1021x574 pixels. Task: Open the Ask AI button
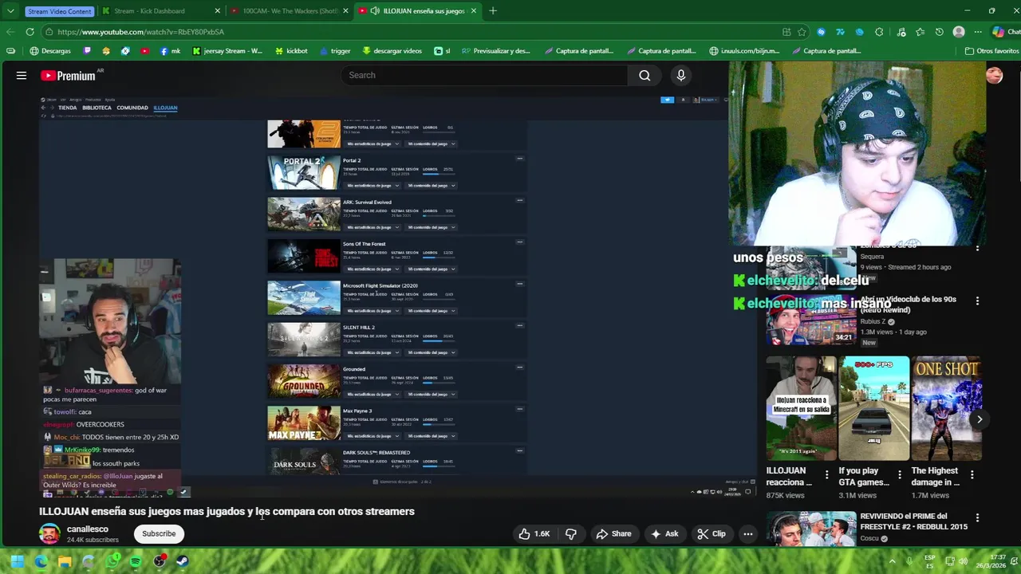coord(664,534)
